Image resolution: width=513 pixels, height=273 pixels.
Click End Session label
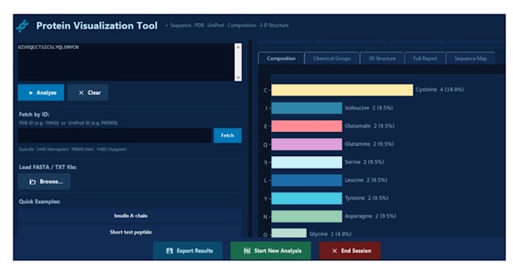[356, 251]
